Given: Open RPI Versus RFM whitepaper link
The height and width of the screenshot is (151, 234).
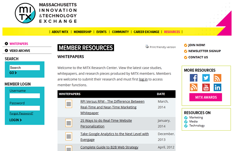Looking at the screenshot, I should (112, 107).
